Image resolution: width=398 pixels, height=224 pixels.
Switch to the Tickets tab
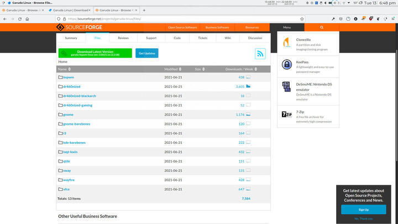(202, 38)
